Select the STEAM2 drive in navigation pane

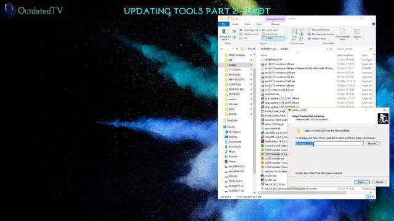click(x=235, y=181)
